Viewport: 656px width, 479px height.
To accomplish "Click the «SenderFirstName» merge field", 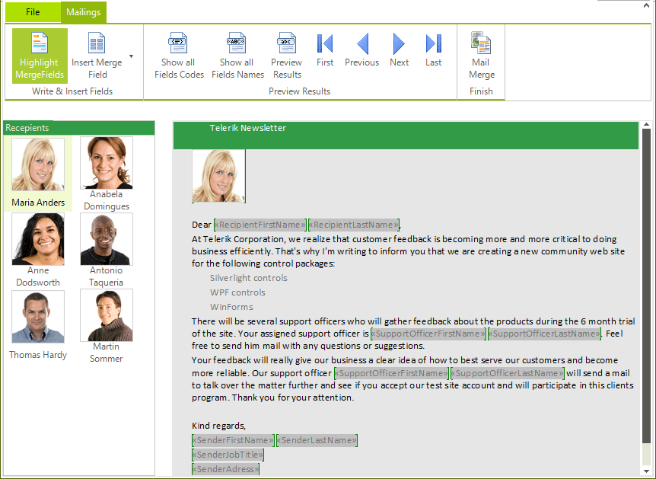I will (233, 440).
